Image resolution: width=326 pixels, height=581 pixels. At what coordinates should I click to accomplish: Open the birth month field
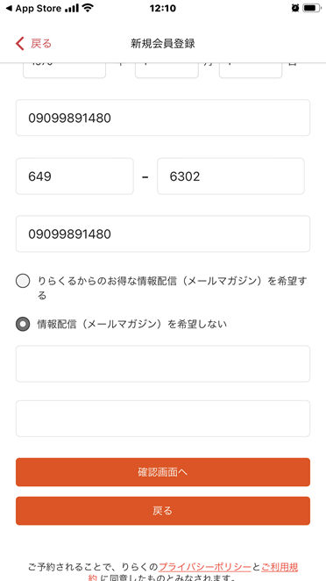(x=167, y=70)
